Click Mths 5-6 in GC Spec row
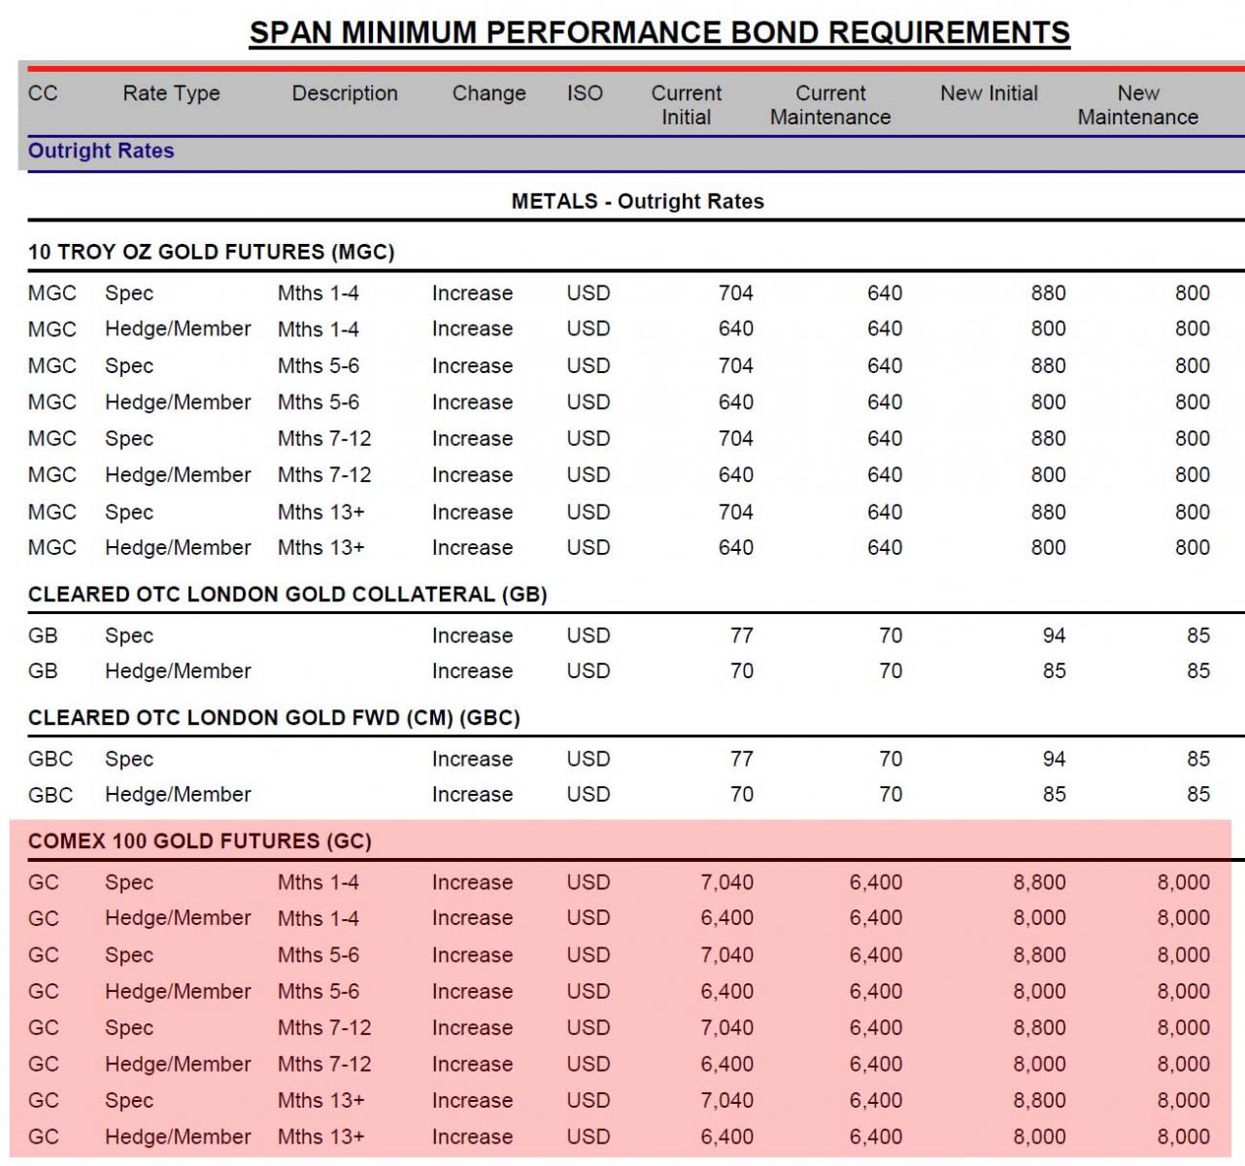Screen dimensions: 1245x1166 pyautogui.click(x=318, y=955)
